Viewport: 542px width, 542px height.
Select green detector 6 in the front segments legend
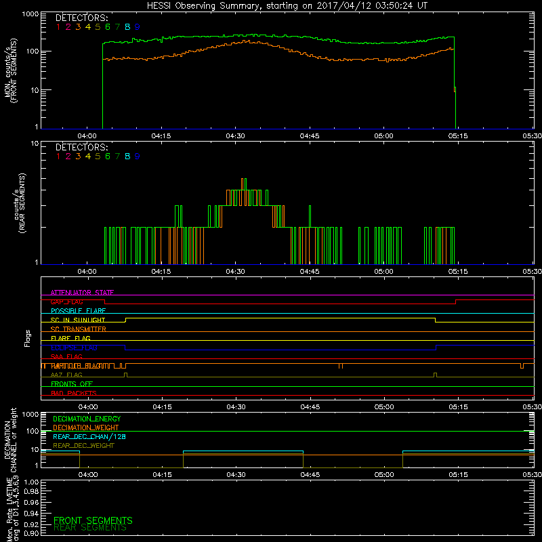click(x=108, y=26)
